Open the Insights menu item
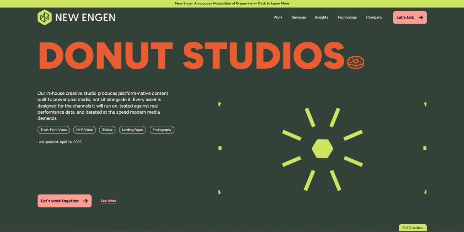Viewport: 464px width, 232px height. point(321,17)
